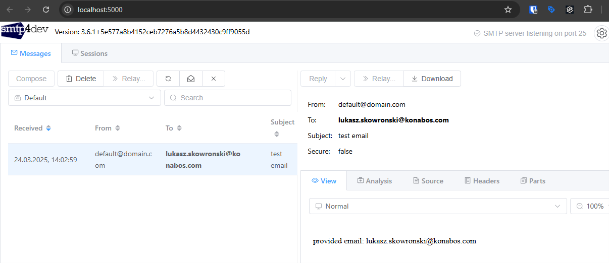Zoom out the 100% preview control

click(x=579, y=206)
